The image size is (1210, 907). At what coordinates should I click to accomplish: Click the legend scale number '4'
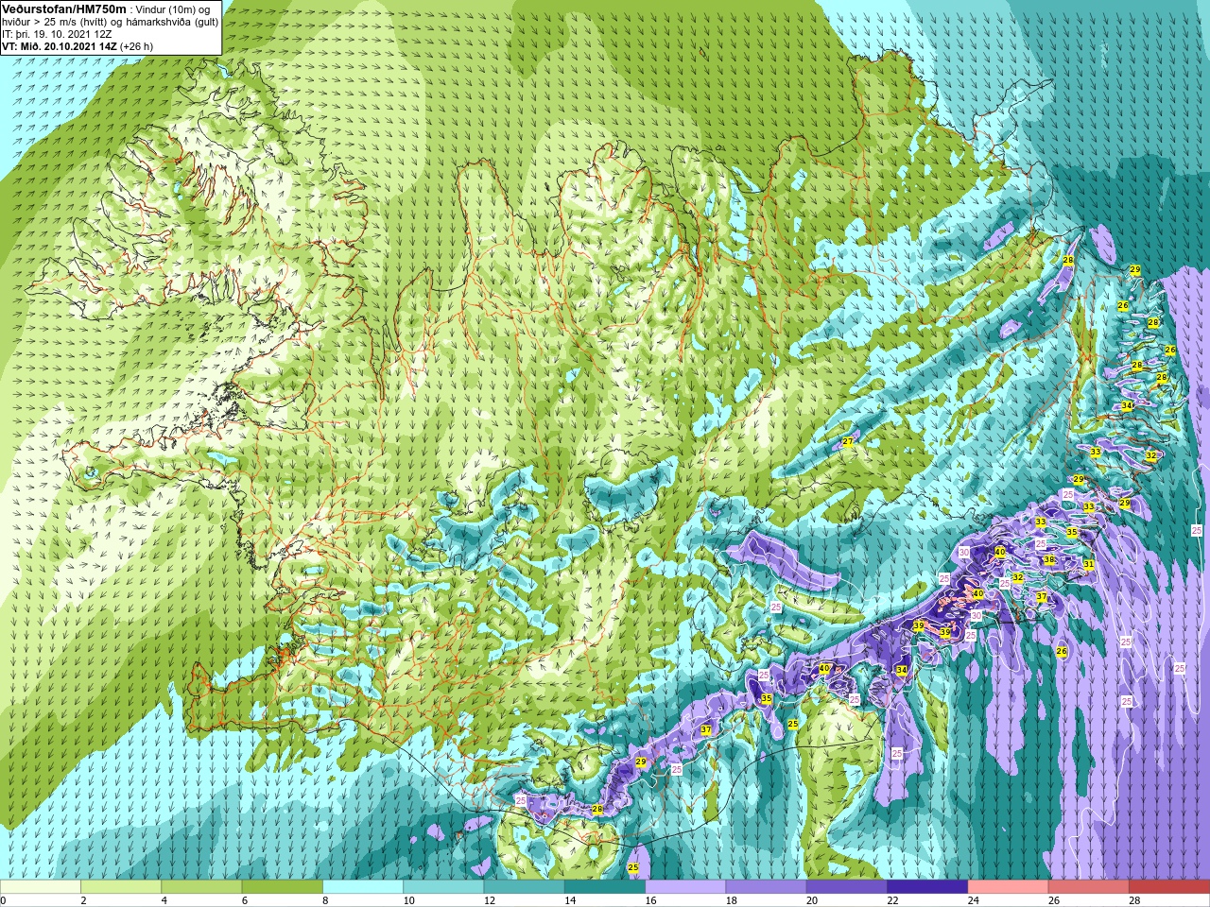pos(164,900)
